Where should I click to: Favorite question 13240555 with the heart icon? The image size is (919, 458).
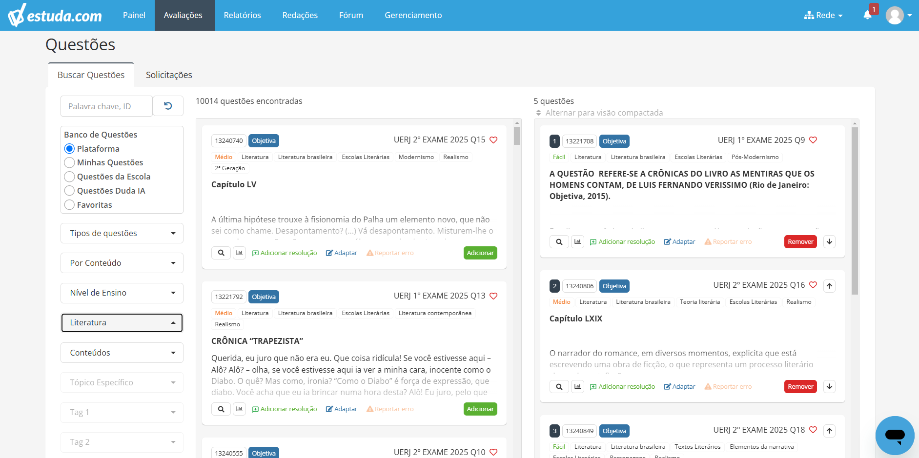click(493, 452)
